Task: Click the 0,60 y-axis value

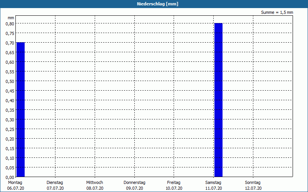Action: click(10, 62)
